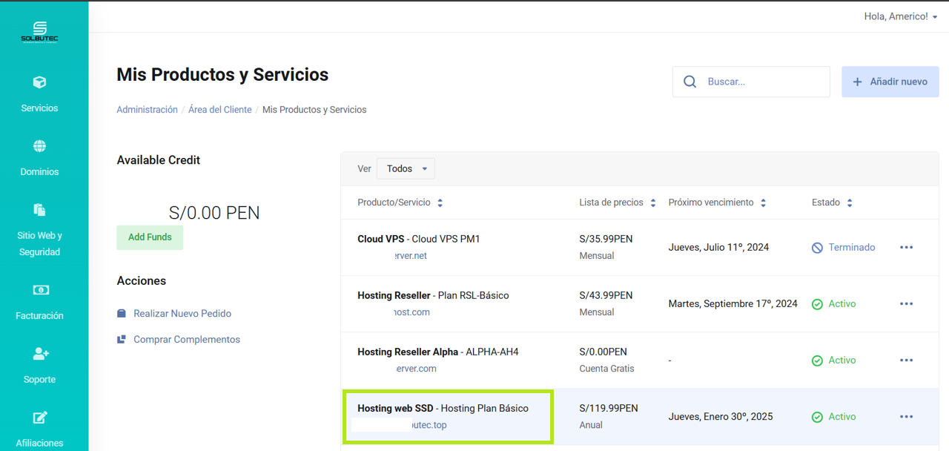Click the magnifying glass search icon
Image resolution: width=949 pixels, height=451 pixels.
pos(690,82)
